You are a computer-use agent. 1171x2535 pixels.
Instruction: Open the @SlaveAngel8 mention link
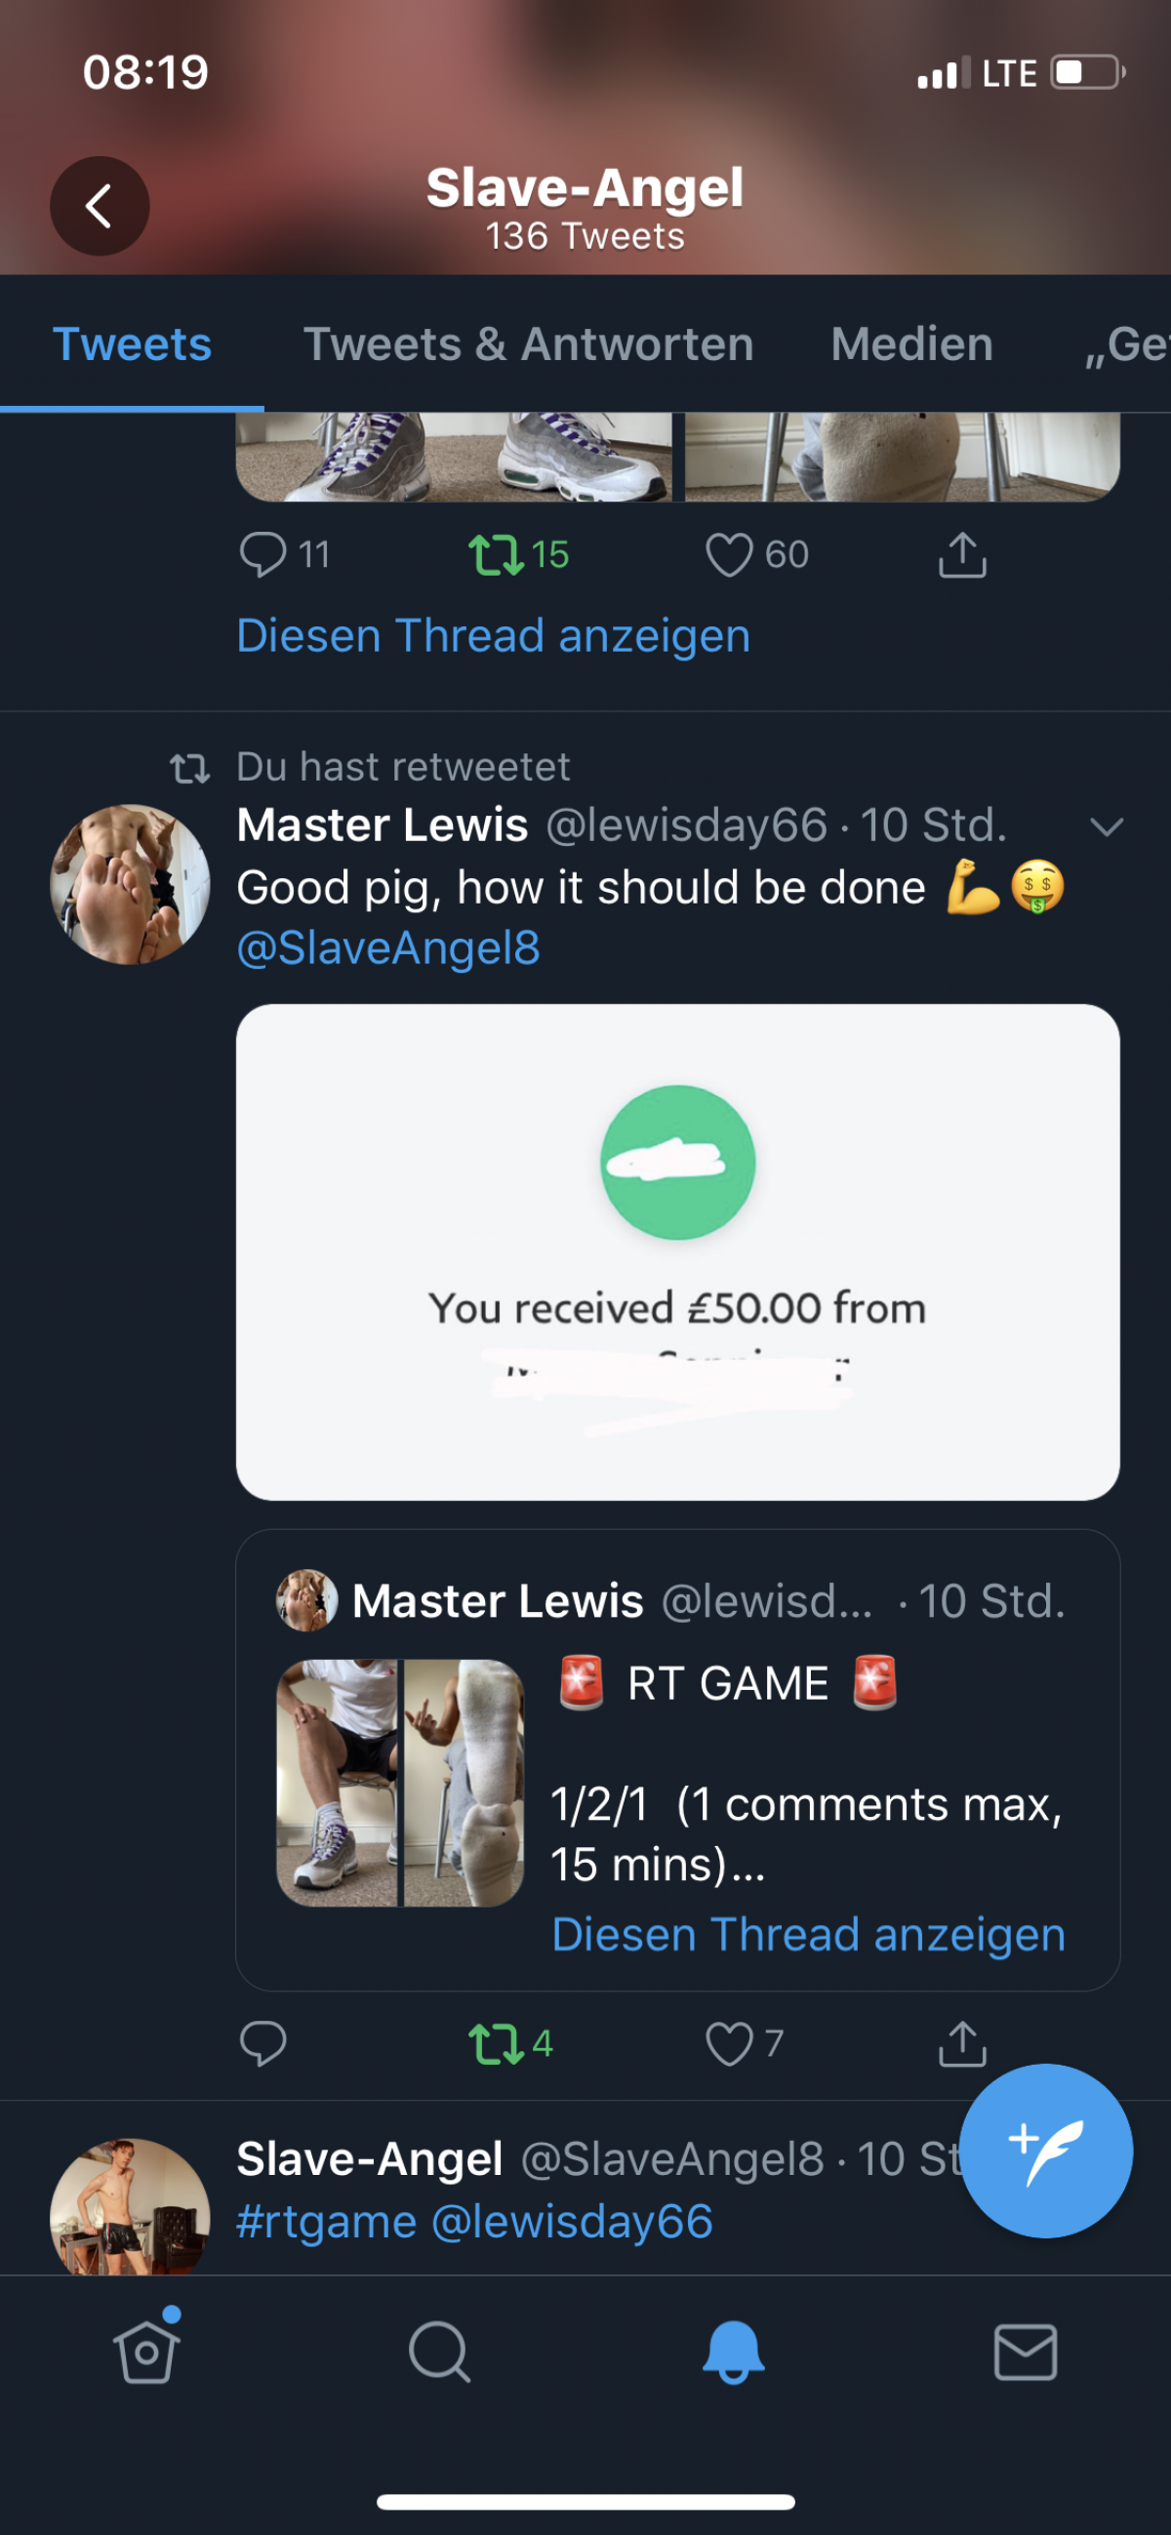point(388,948)
